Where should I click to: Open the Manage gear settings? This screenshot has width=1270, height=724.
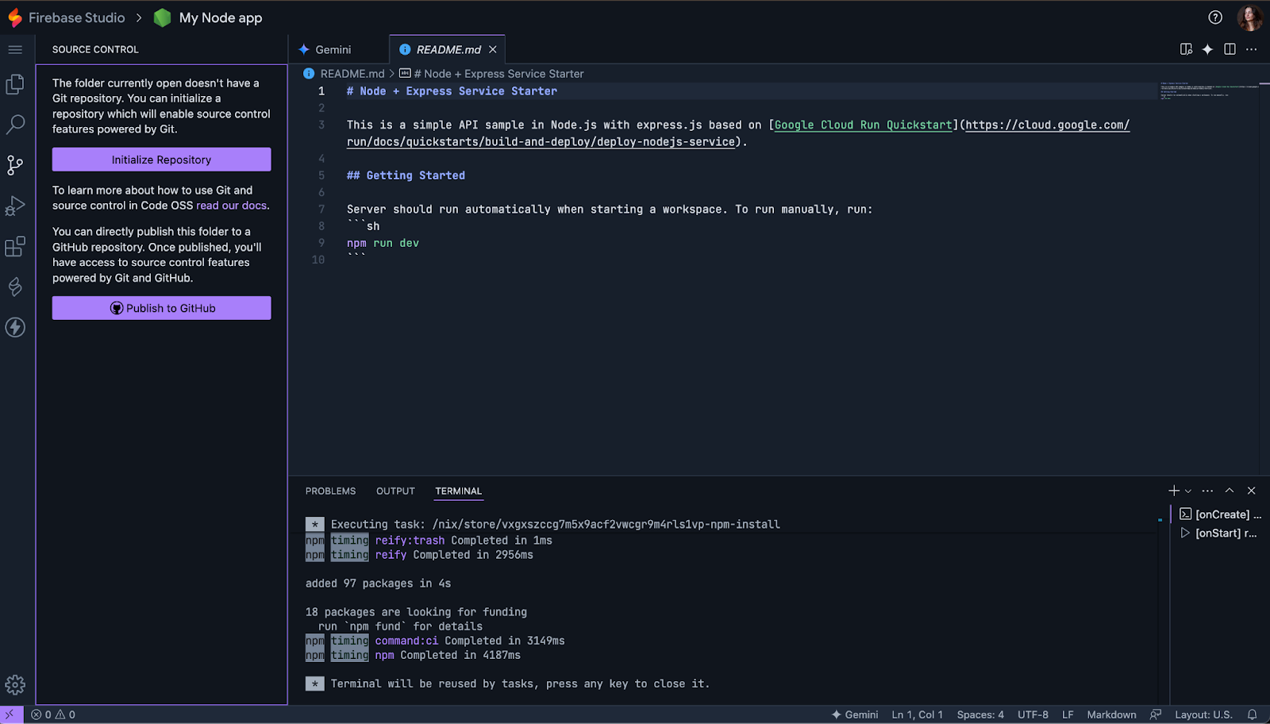(x=15, y=685)
